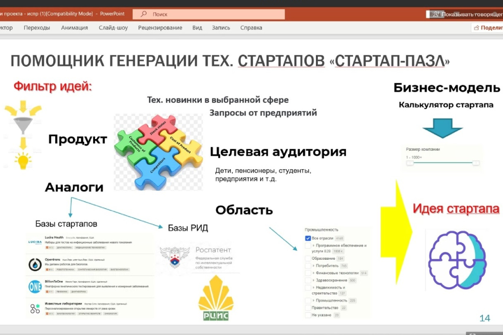503x335 pixels.
Task: Select the BillionToOne blue ONE logo
Action: (36, 286)
